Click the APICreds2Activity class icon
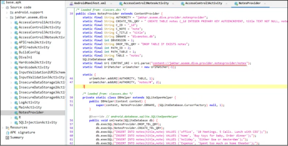 16,43
